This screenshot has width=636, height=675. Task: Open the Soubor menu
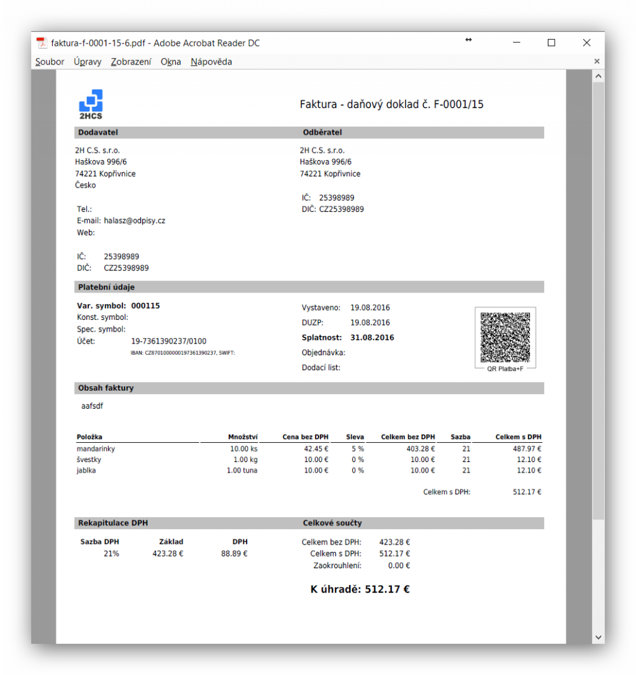(x=50, y=61)
